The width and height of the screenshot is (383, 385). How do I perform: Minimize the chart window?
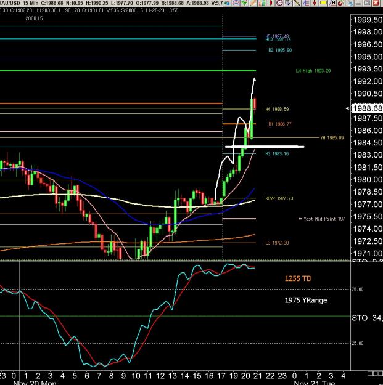coord(359,4)
